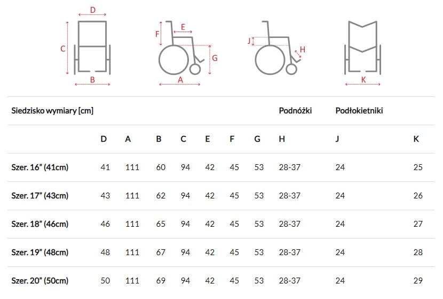The width and height of the screenshot is (443, 299).
Task: Click the red G height label in the diagram
Action: point(215,58)
